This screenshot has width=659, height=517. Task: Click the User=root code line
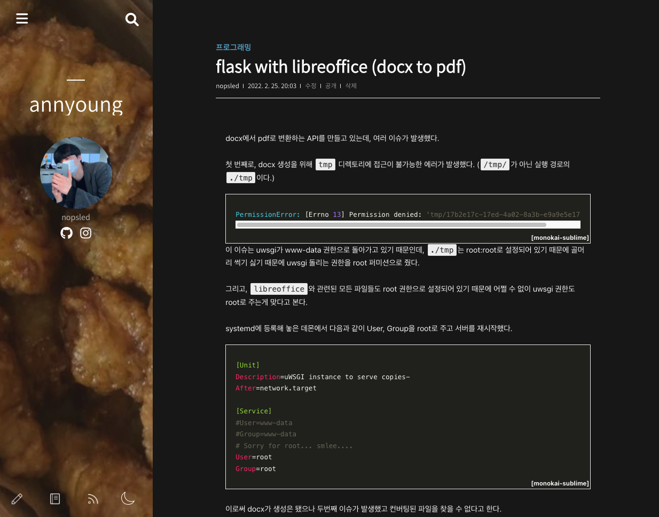(x=254, y=457)
